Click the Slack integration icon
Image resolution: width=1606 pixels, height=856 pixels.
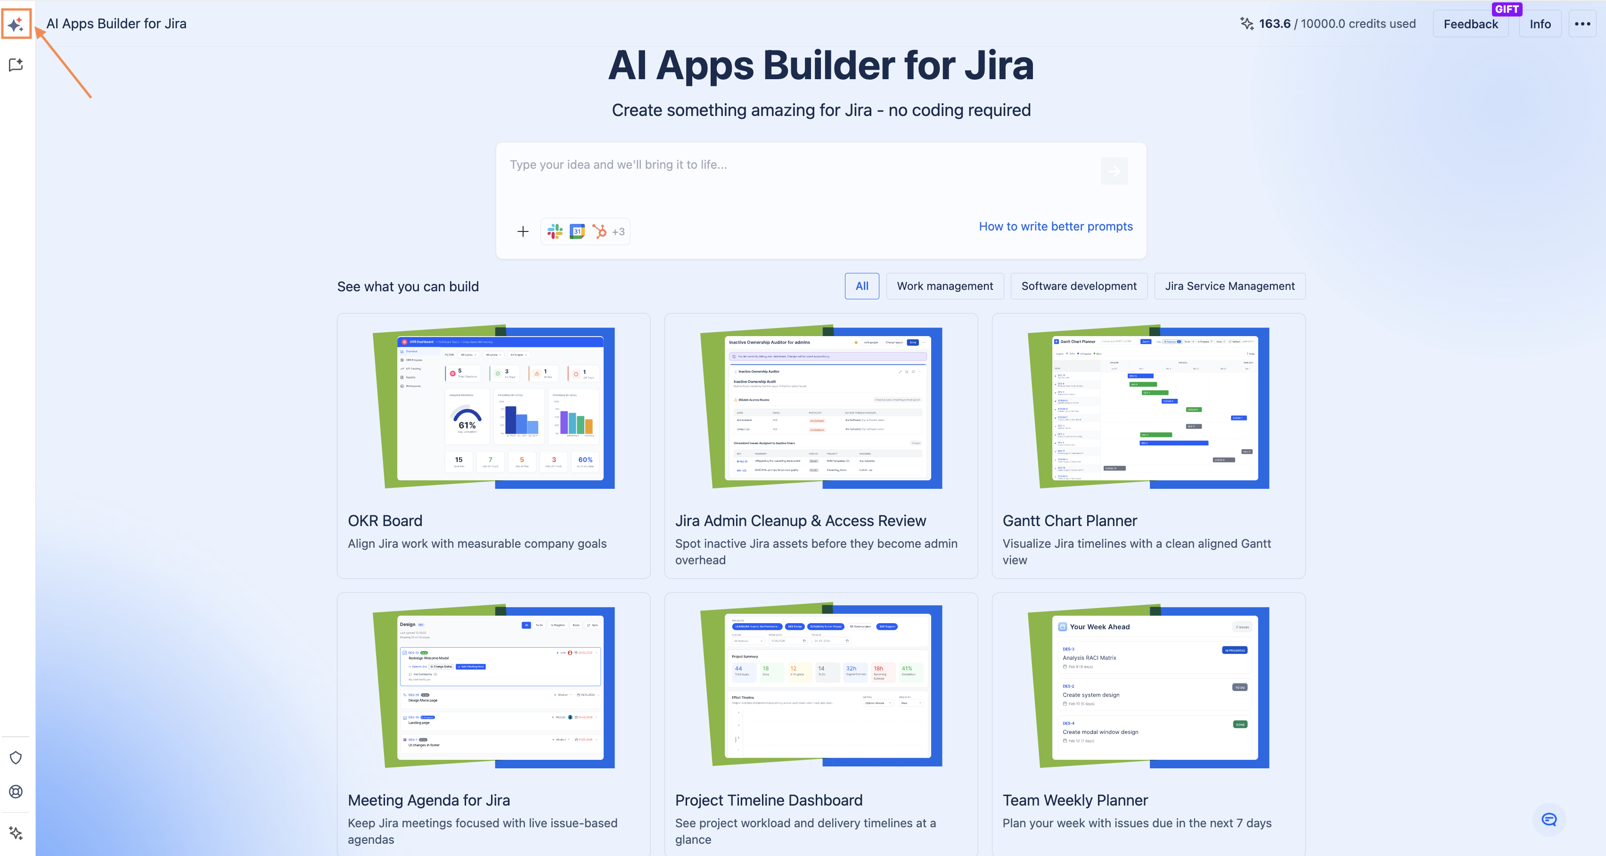click(555, 231)
